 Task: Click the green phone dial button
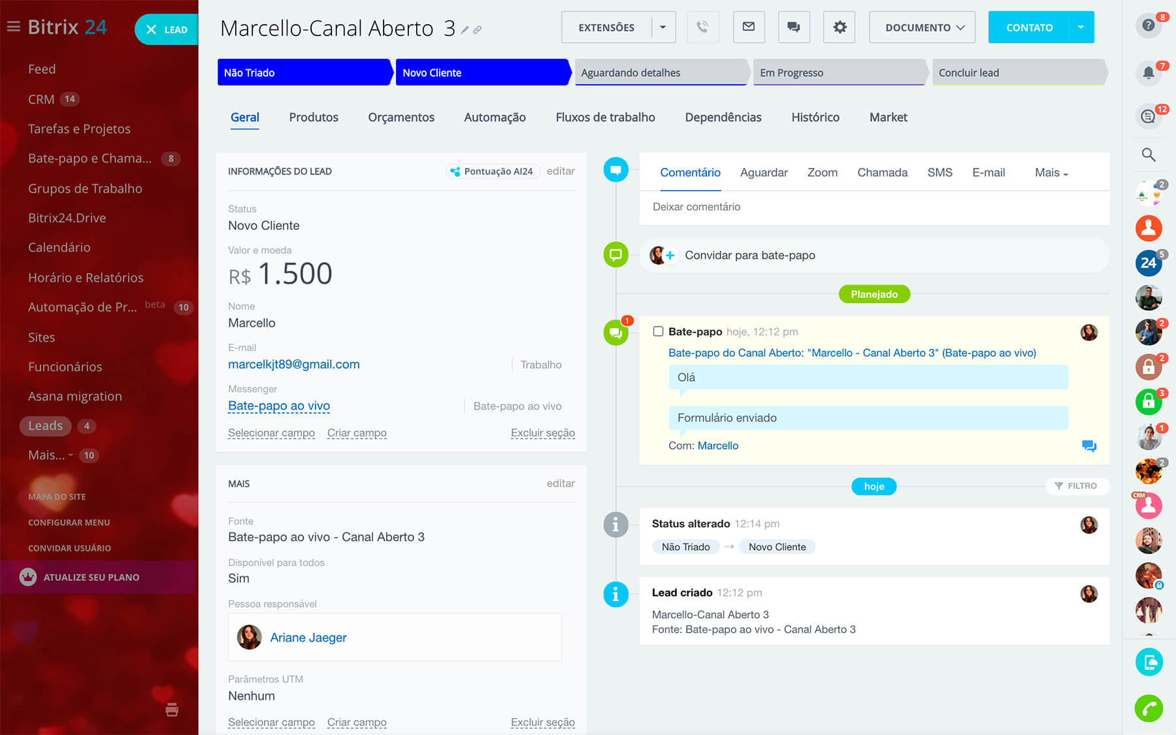pyautogui.click(x=1149, y=708)
